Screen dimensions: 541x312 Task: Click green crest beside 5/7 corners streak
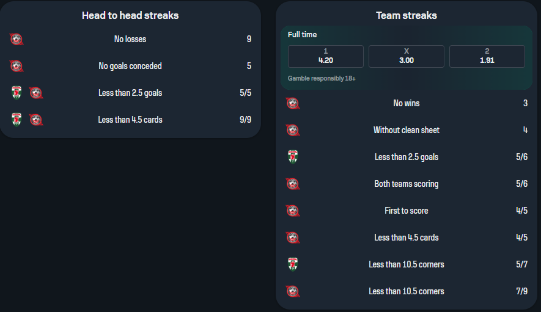293,264
